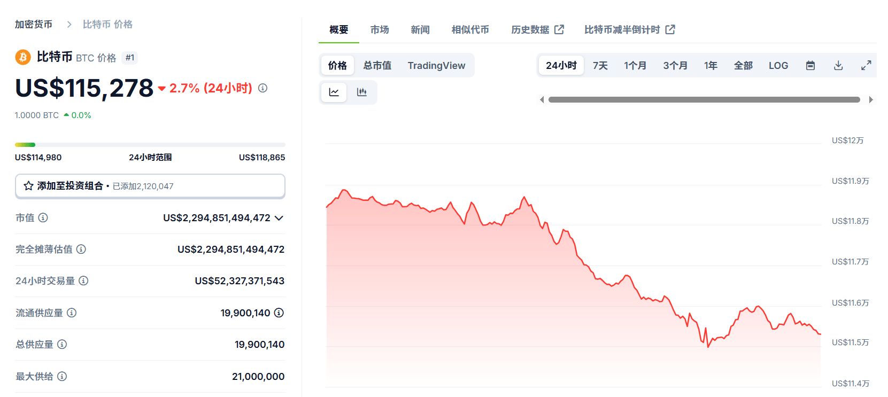888x397 pixels.
Task: Download the chart data
Action: point(838,65)
